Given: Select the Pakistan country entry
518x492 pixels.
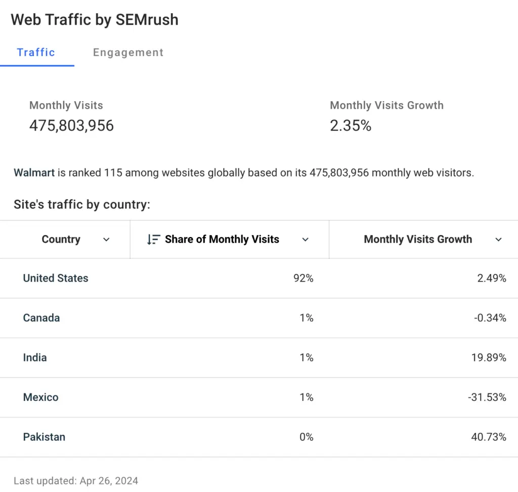Looking at the screenshot, I should (44, 437).
